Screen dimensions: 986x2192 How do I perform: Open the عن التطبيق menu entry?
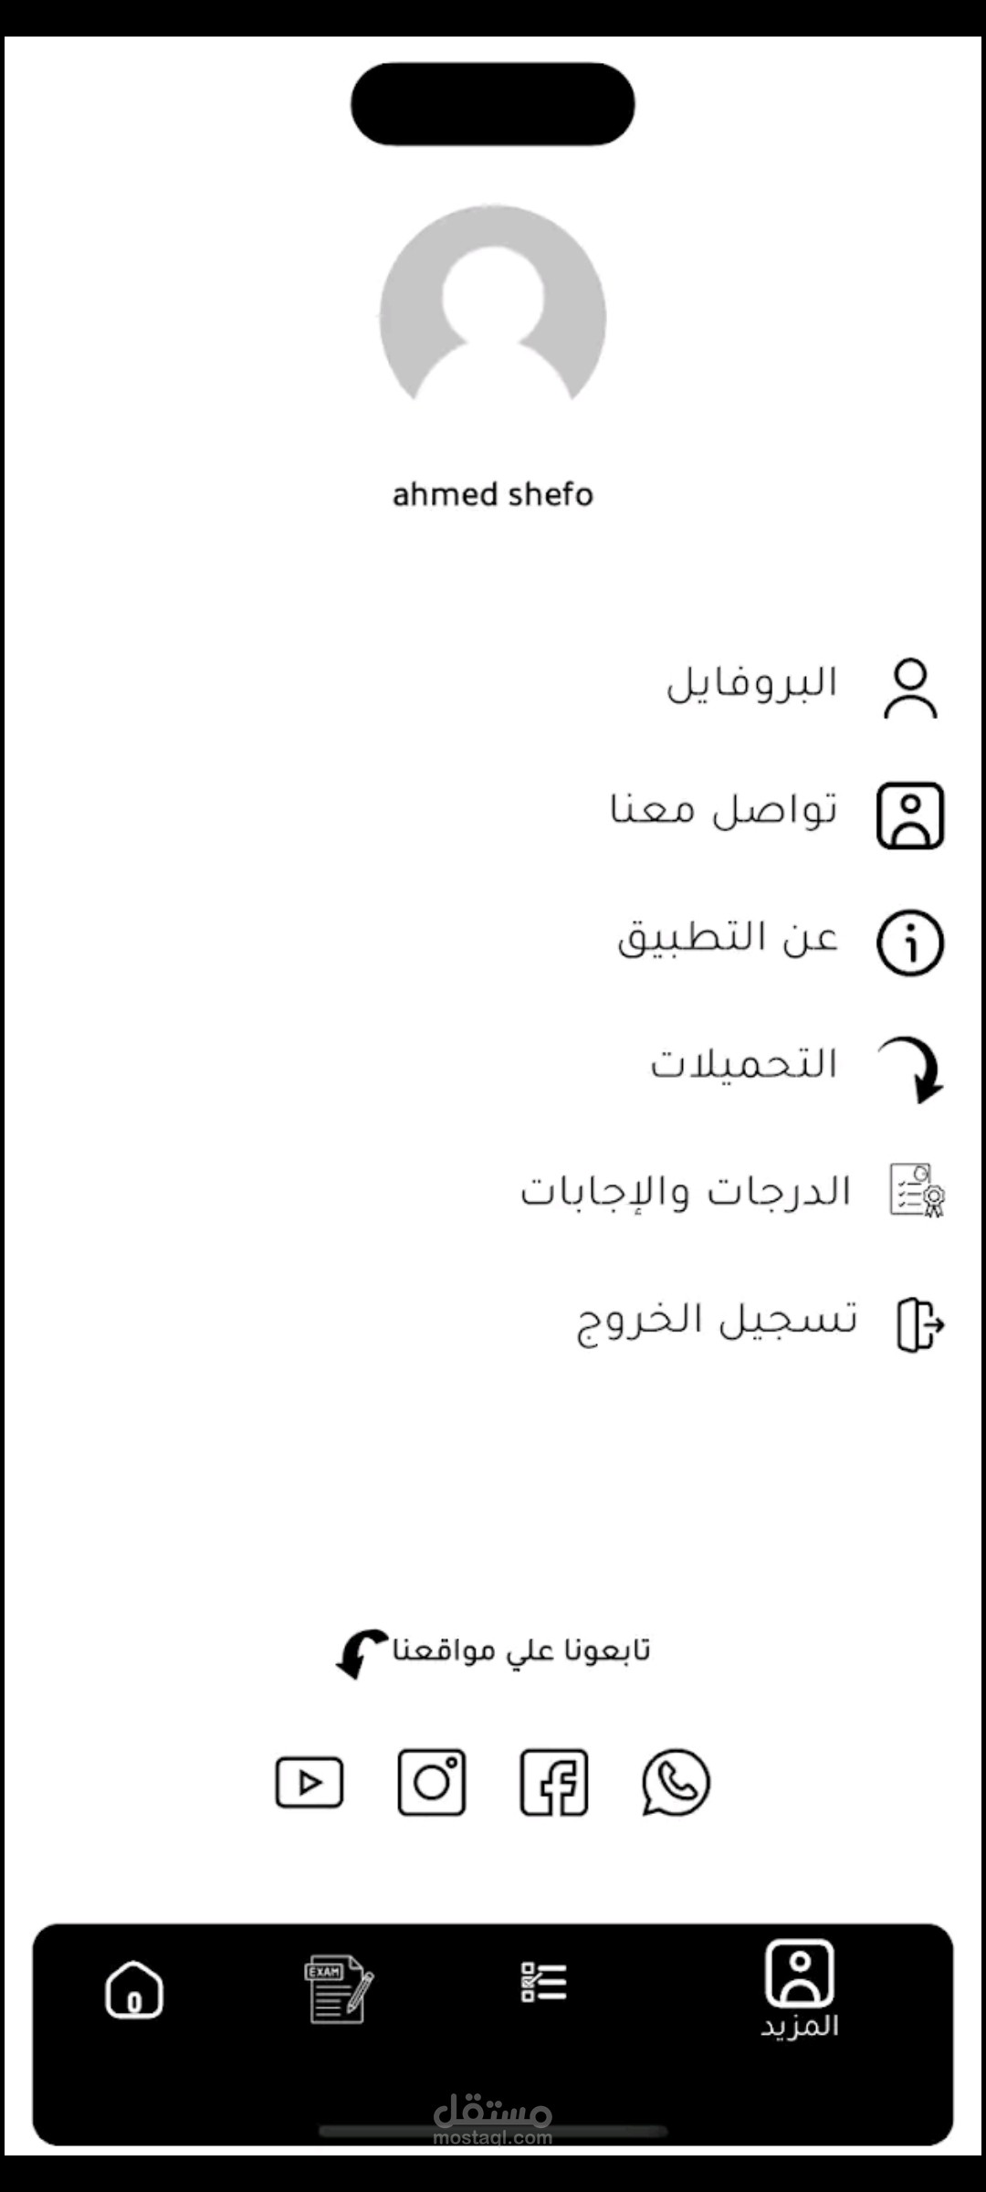(x=728, y=938)
